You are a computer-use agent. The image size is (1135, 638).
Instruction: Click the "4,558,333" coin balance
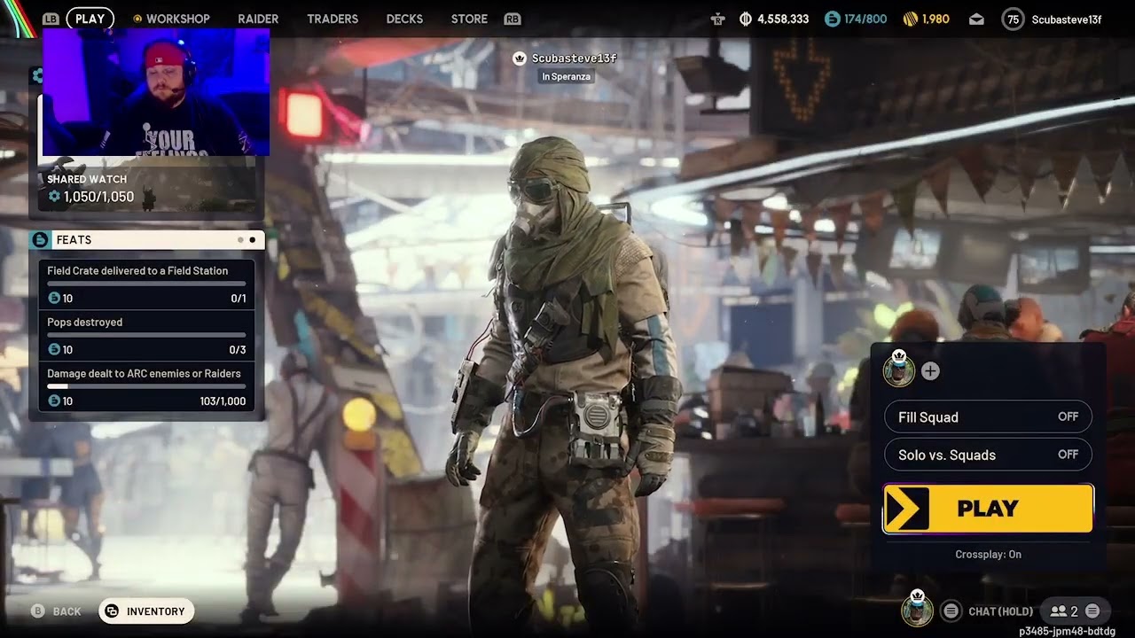pos(783,19)
